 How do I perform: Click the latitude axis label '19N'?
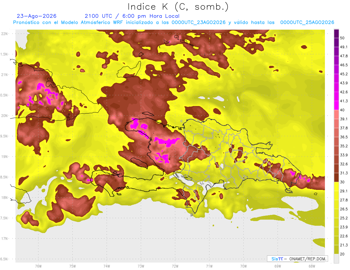pos(5,157)
